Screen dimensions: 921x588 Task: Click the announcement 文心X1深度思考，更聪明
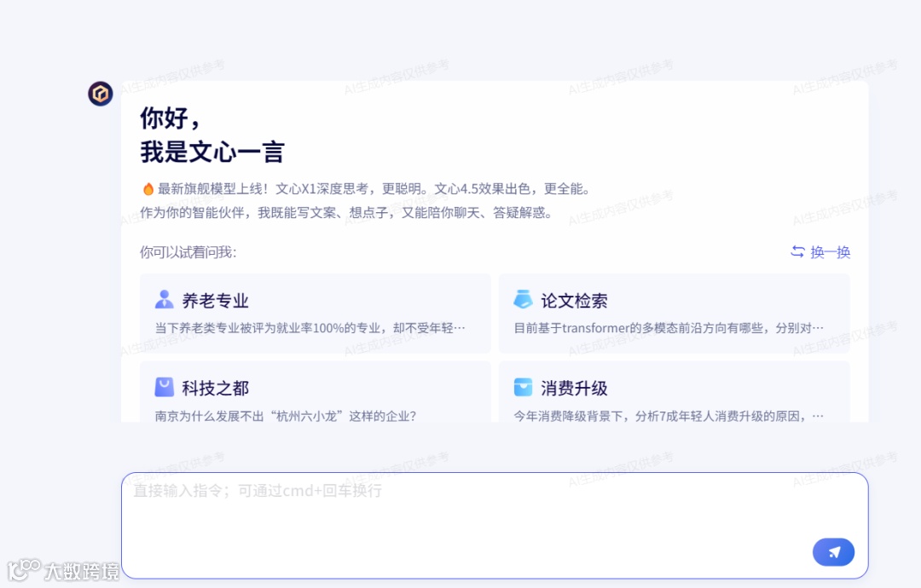pyautogui.click(x=352, y=189)
